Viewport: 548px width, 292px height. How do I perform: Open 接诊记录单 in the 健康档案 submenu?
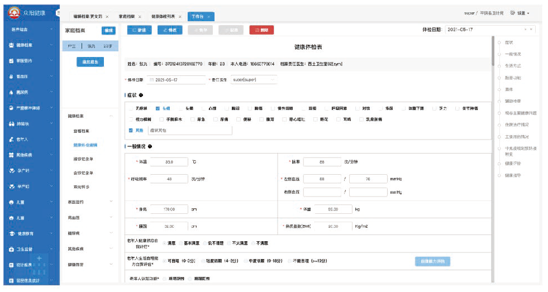coord(84,159)
